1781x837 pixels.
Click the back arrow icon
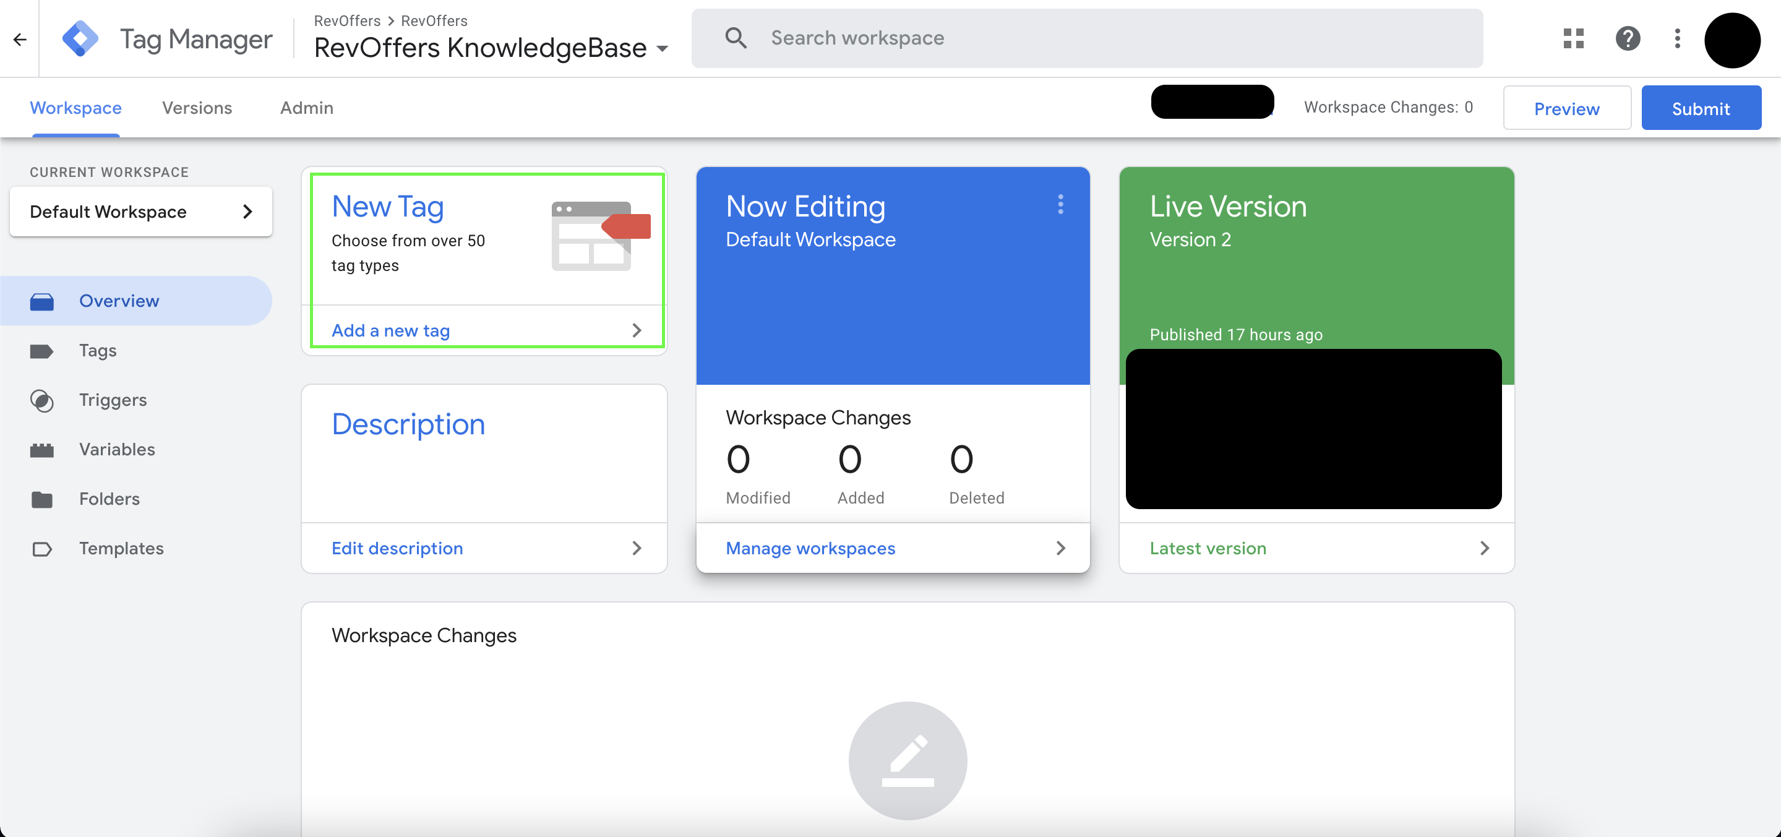(x=20, y=40)
